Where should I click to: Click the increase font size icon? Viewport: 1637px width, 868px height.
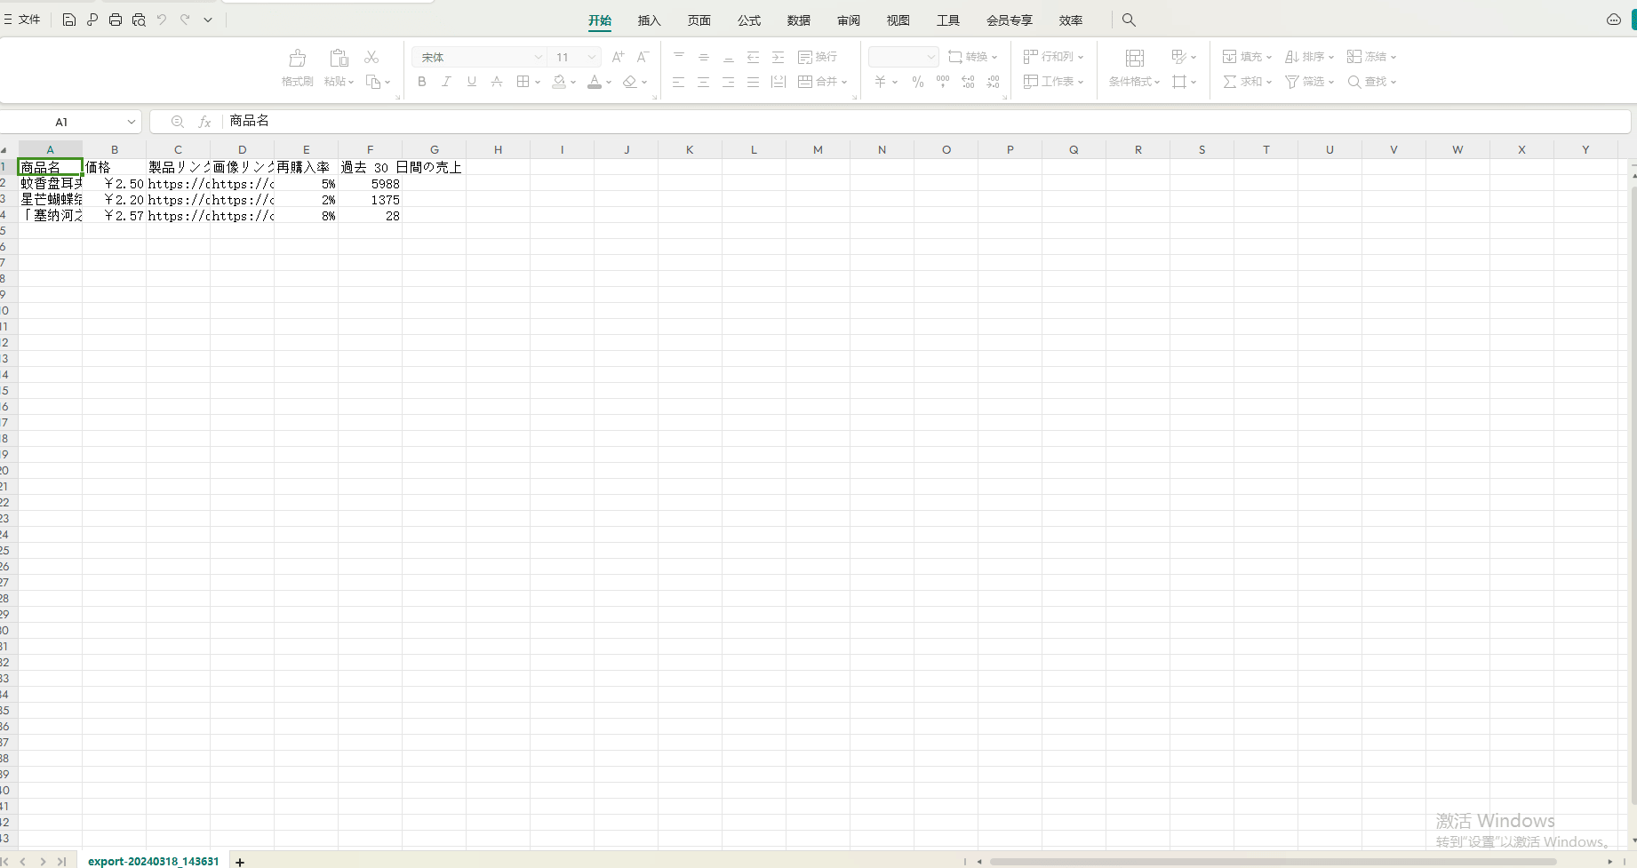(x=618, y=57)
